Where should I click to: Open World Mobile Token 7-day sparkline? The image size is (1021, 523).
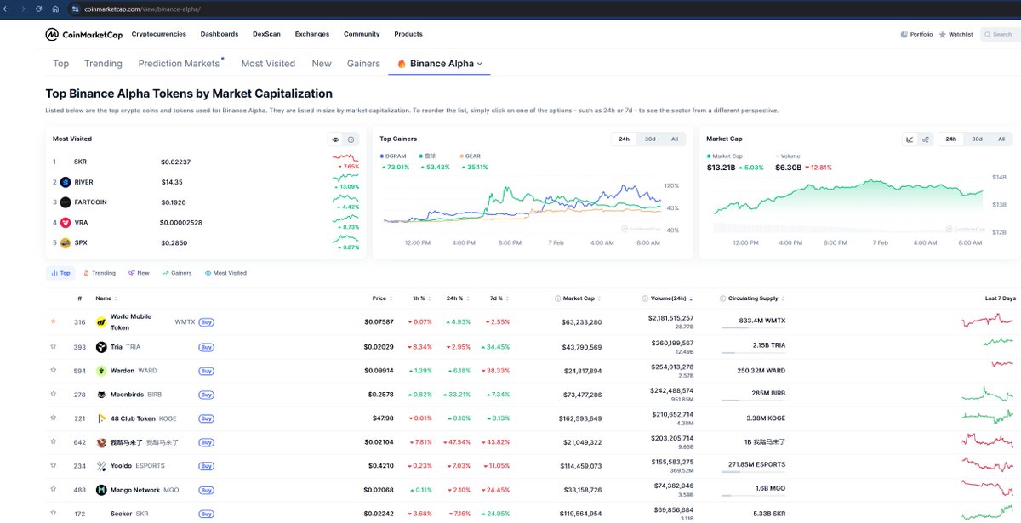[x=987, y=321]
